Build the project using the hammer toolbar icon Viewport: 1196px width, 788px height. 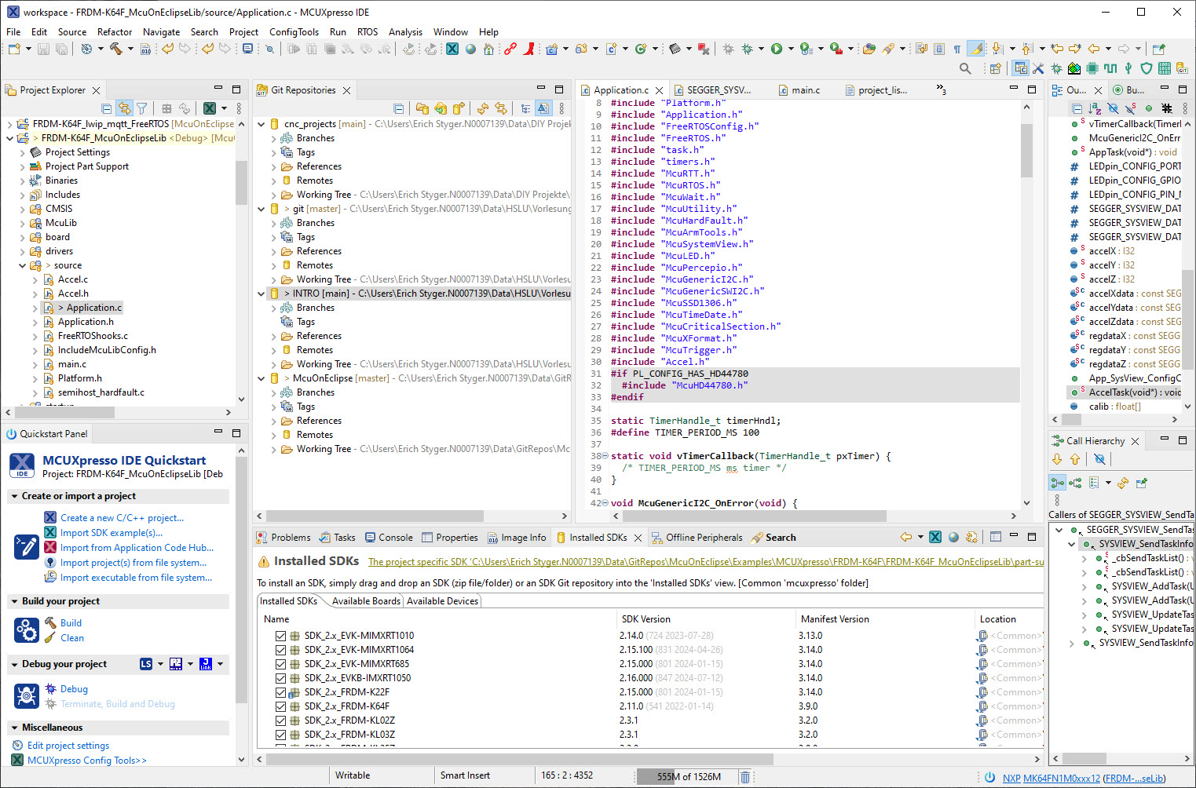pyautogui.click(x=116, y=48)
